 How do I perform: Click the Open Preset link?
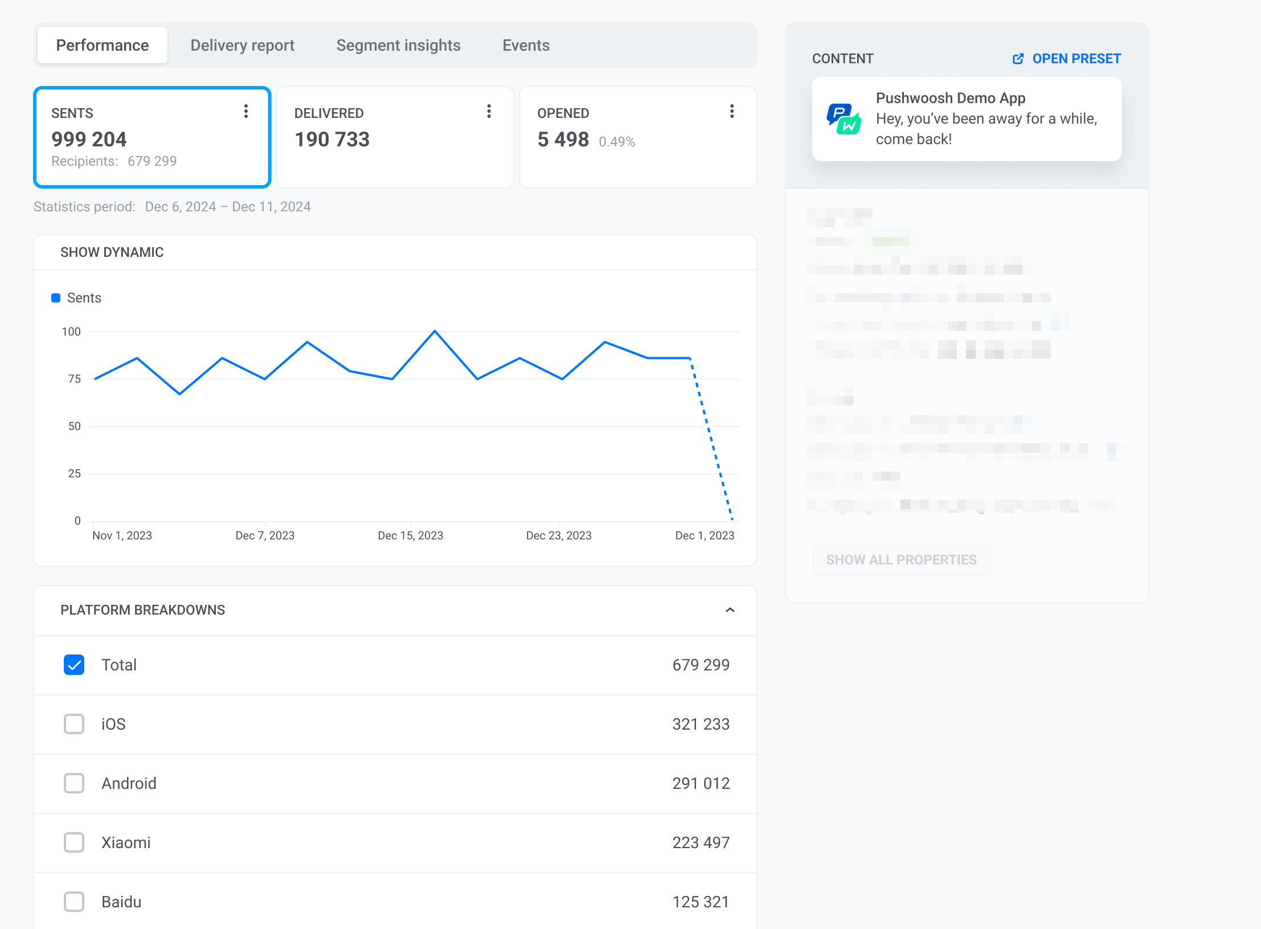[1067, 59]
